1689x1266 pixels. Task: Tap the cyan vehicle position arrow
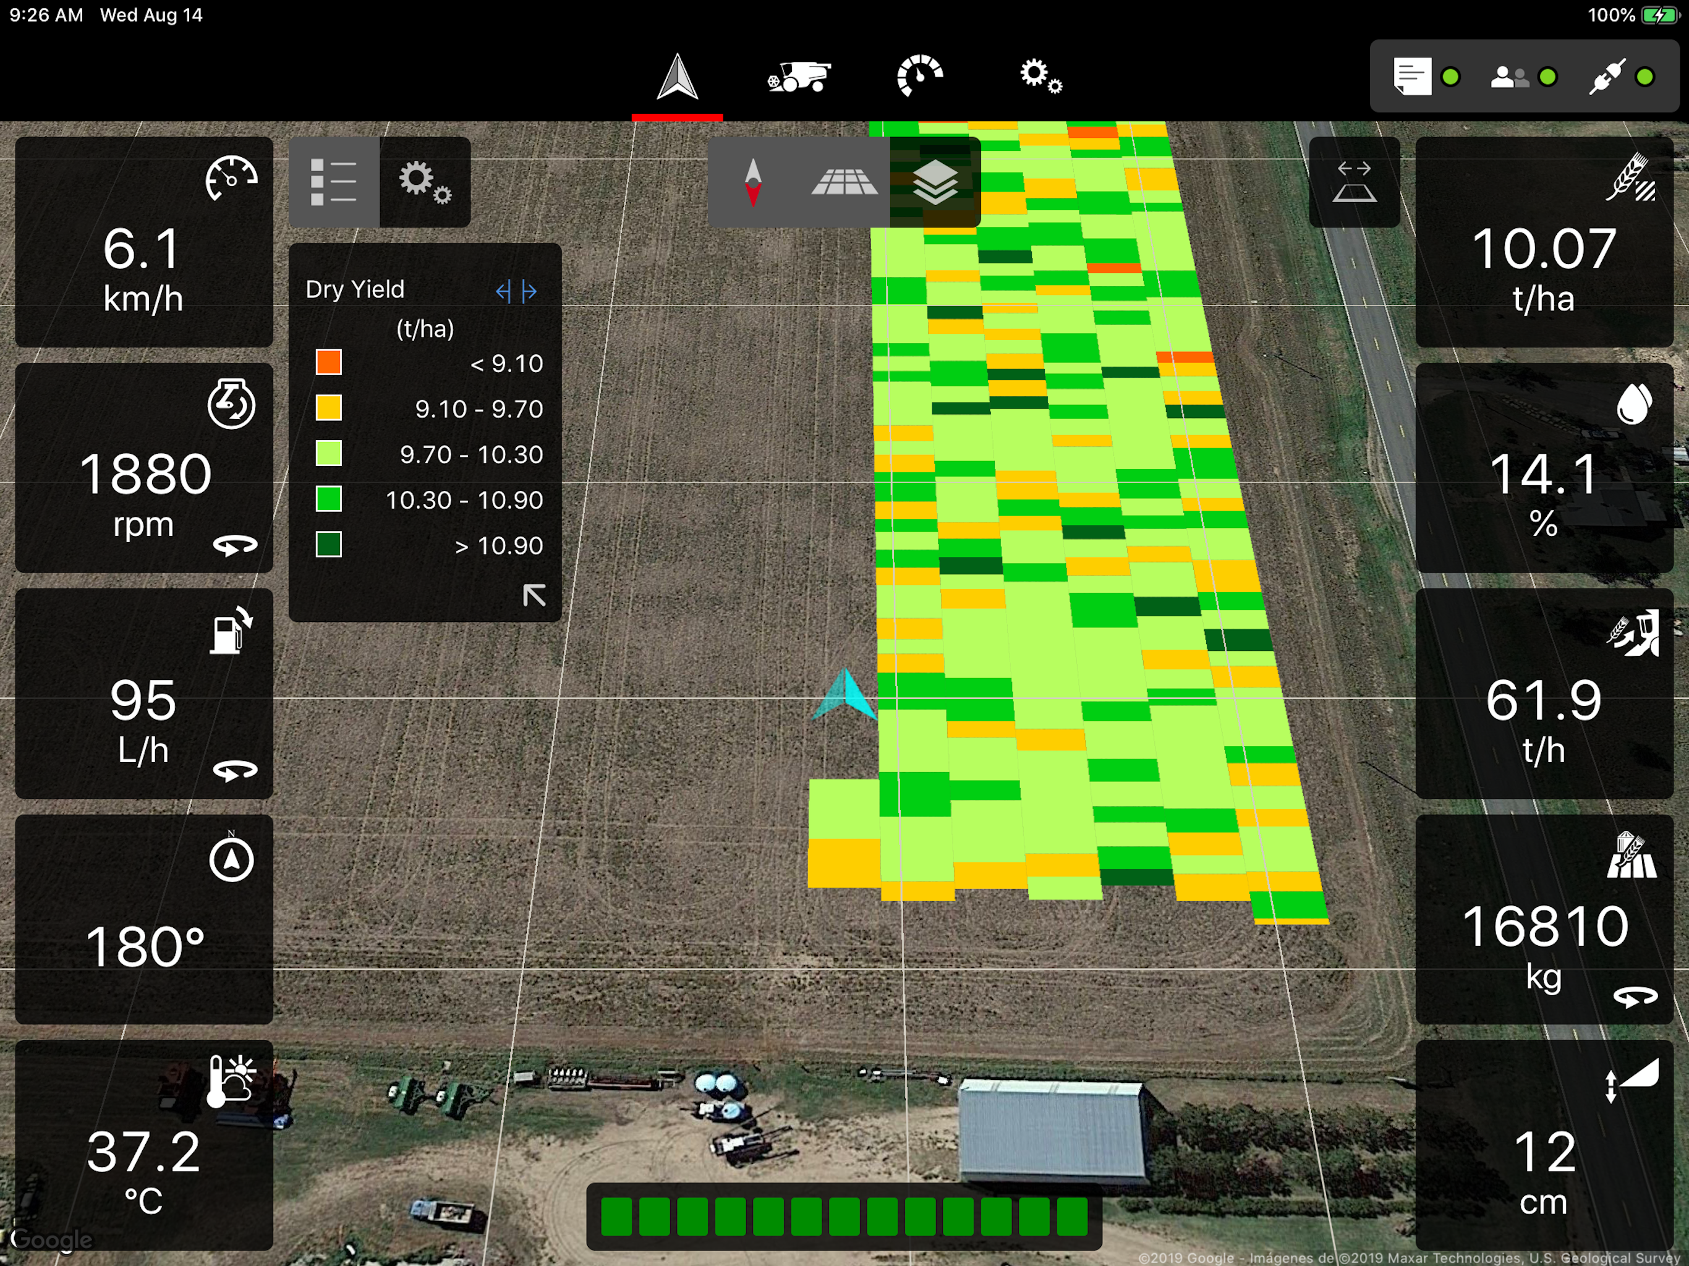pyautogui.click(x=845, y=694)
